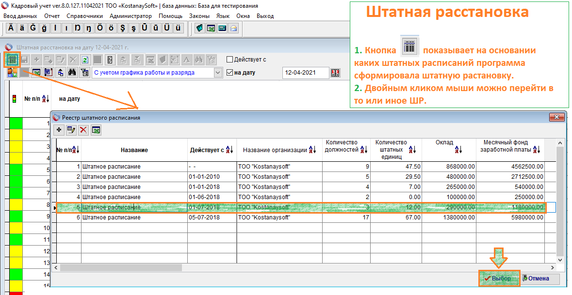The width and height of the screenshot is (572, 295).
Task: Click the date field showing 12-04-2021
Action: [x=306, y=73]
